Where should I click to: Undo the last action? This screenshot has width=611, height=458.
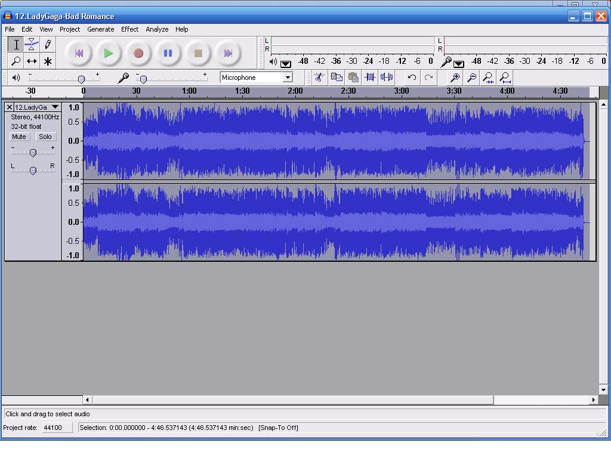pyautogui.click(x=412, y=78)
